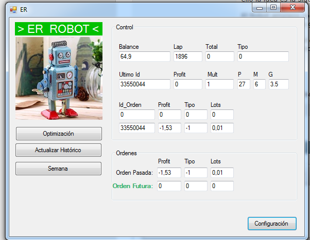Click Orden Futura Profit field

pos(169,186)
